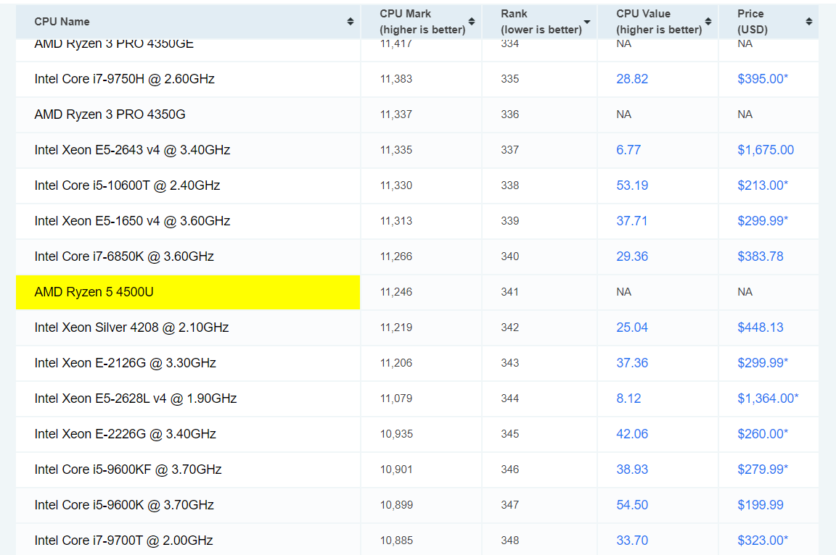This screenshot has height=555, width=836.
Task: Click CPU value 42.06
Action: 632,434
